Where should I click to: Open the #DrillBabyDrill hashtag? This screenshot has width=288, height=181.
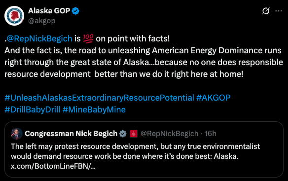pyautogui.click(x=33, y=109)
